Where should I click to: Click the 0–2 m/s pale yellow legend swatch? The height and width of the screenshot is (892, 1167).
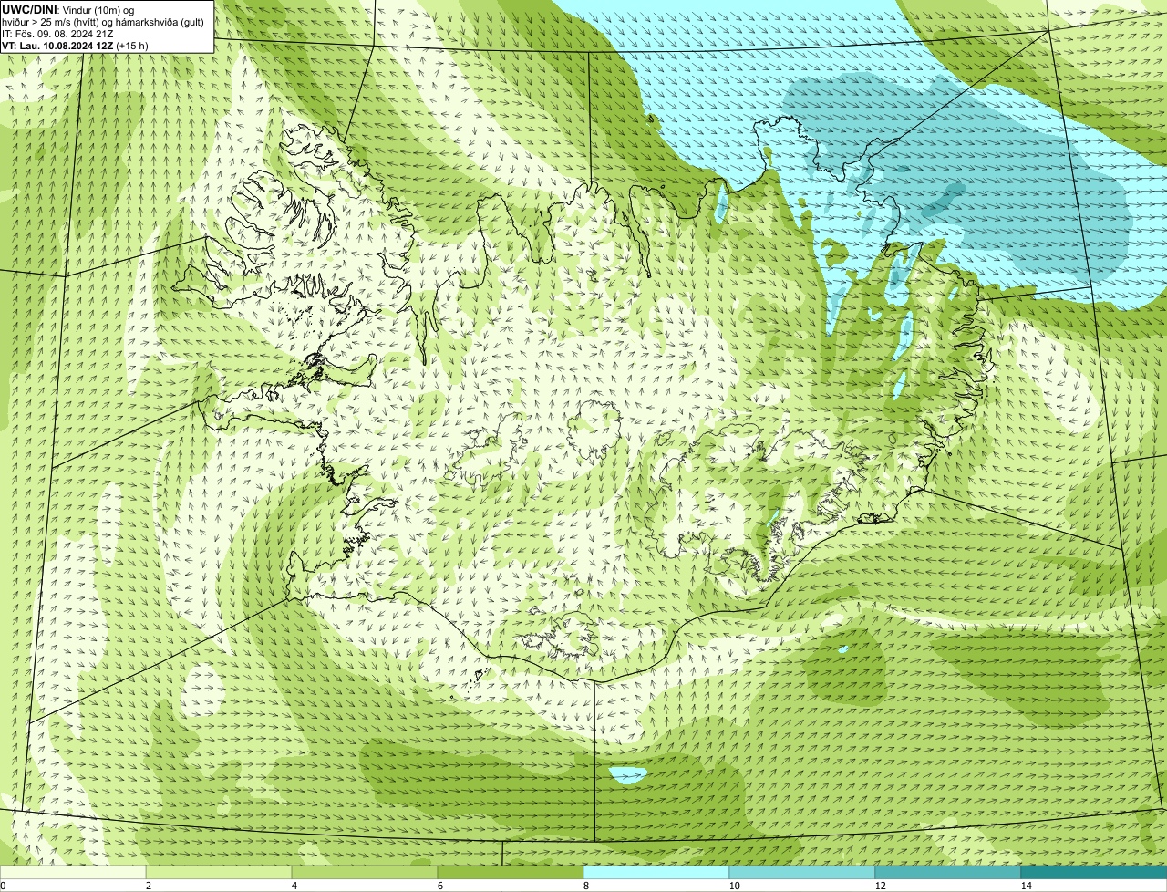(x=73, y=872)
